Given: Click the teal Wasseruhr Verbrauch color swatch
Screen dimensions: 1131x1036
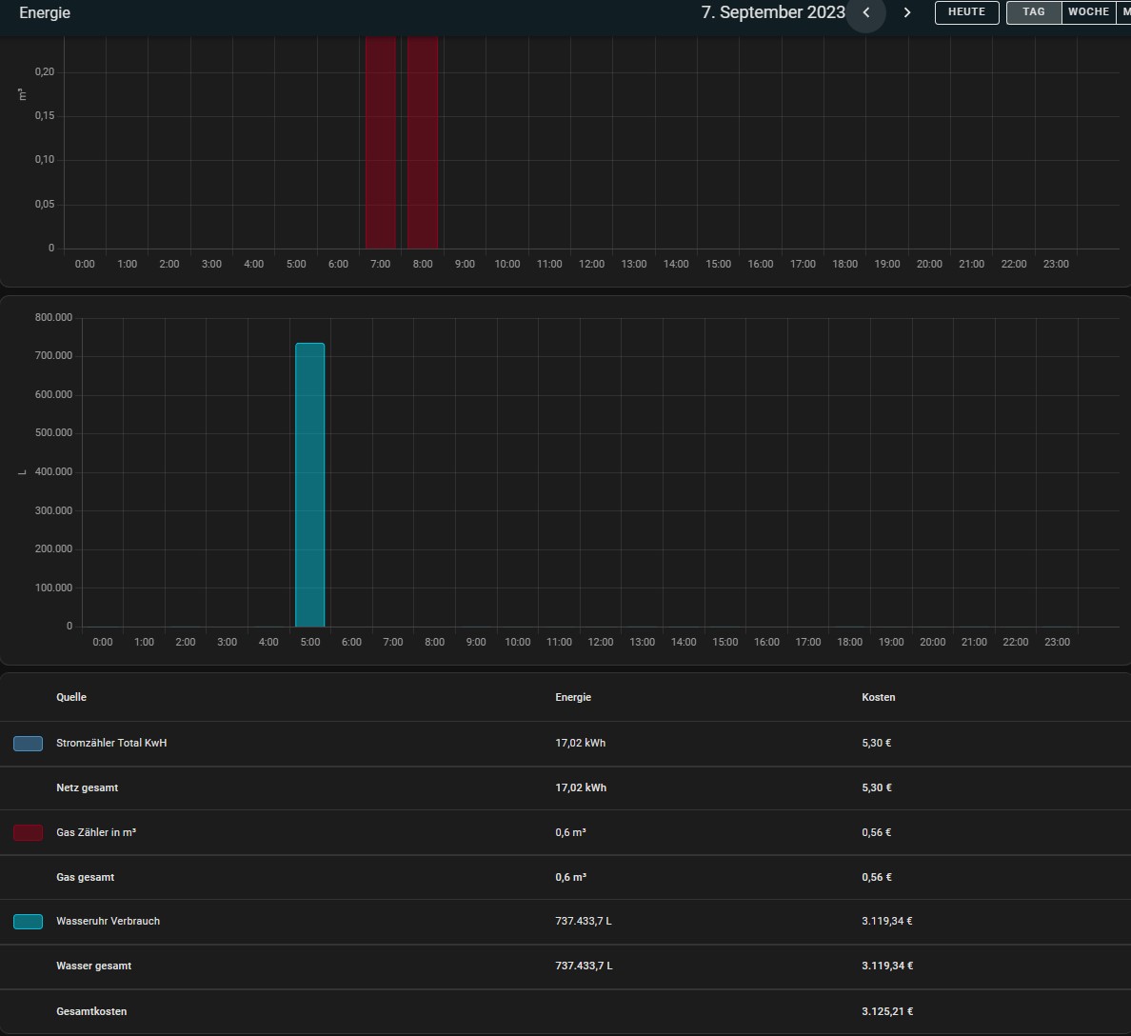Looking at the screenshot, I should pos(28,922).
